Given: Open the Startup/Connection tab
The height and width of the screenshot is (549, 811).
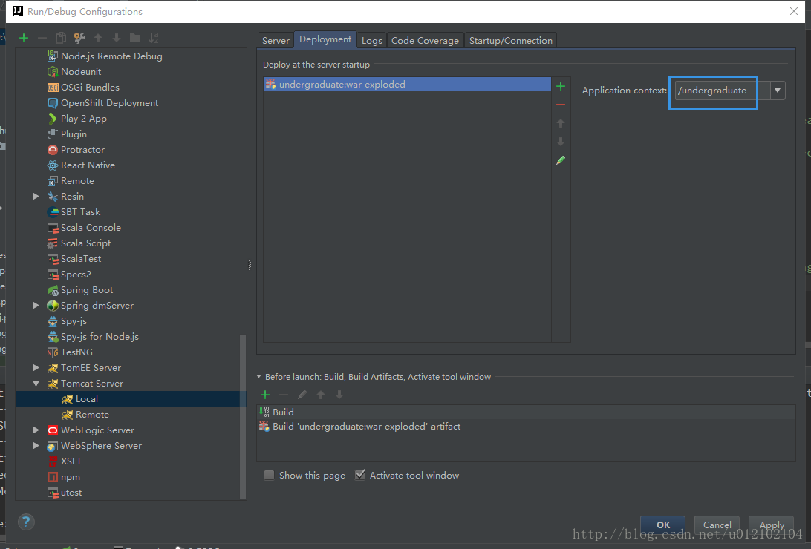Looking at the screenshot, I should 511,40.
